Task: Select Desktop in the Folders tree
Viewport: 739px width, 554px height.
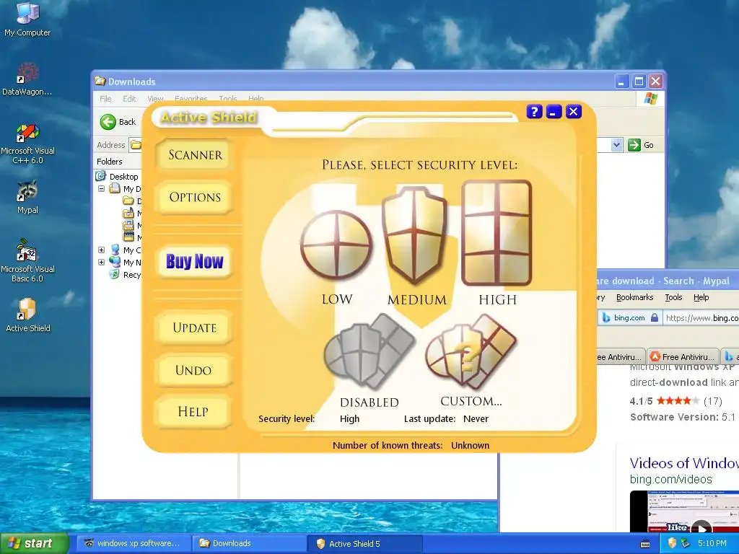Action: (x=123, y=177)
